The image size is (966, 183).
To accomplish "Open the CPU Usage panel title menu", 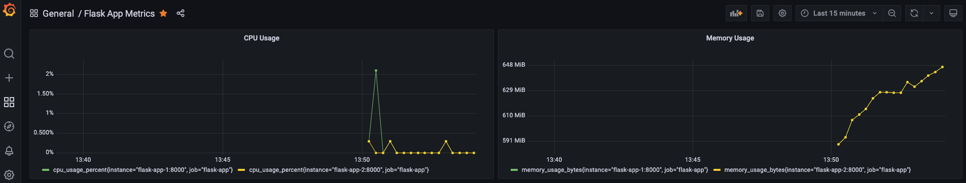I will click(x=262, y=38).
